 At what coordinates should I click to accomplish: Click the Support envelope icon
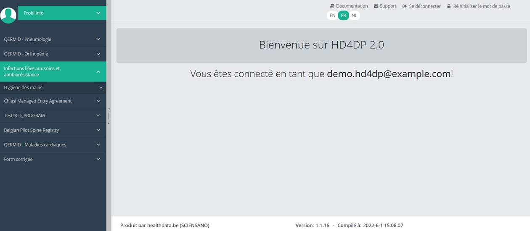tap(376, 6)
